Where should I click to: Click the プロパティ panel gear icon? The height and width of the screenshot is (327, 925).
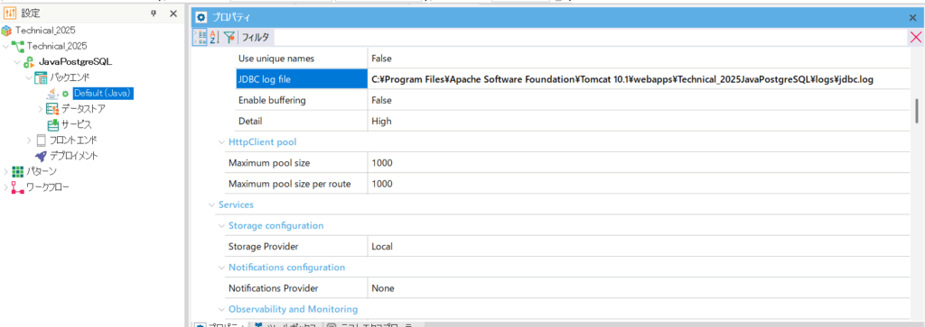tap(201, 17)
